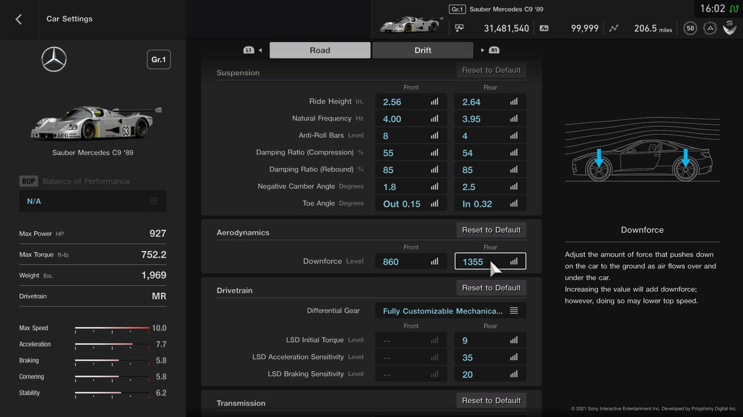Adjust rear Downforce level 1355
The width and height of the screenshot is (743, 417).
point(490,261)
